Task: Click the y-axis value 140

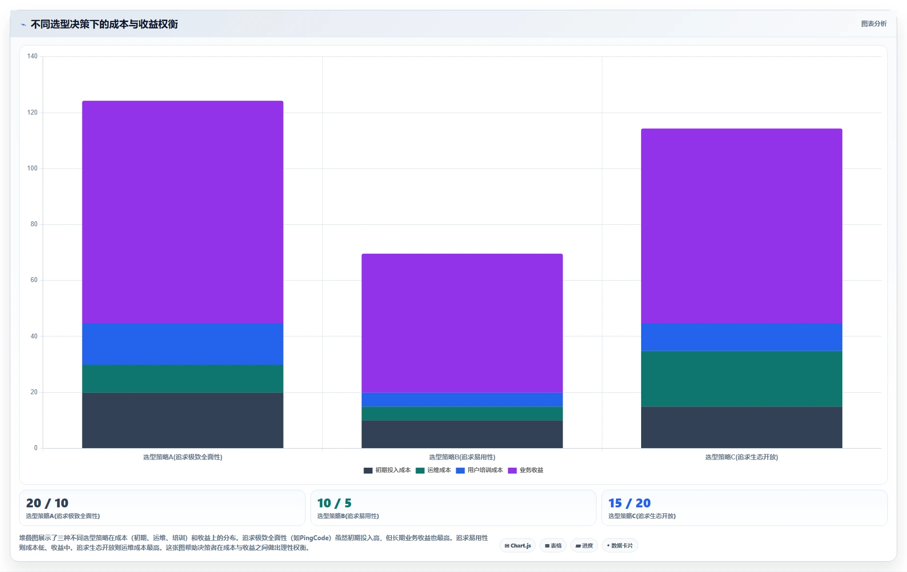Action: pyautogui.click(x=32, y=56)
